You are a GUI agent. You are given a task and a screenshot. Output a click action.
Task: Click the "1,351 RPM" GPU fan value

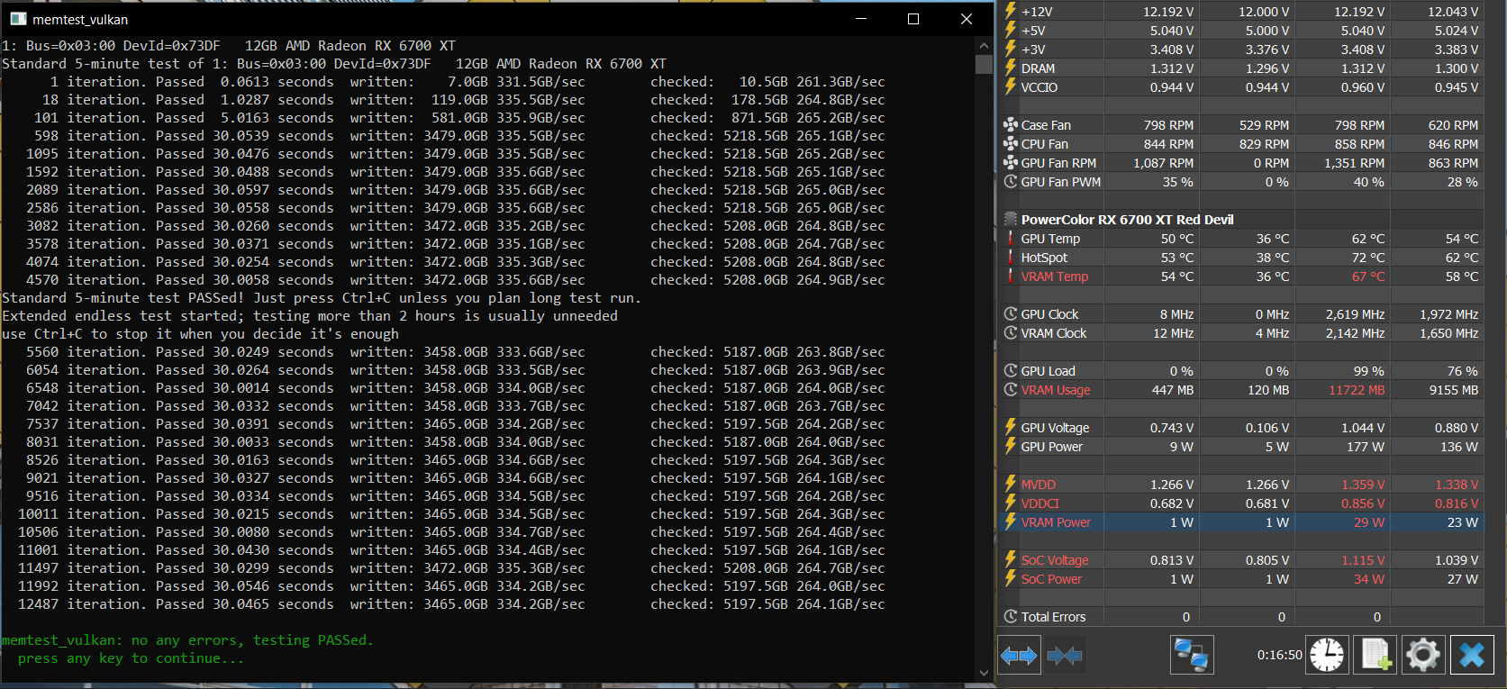[1355, 163]
